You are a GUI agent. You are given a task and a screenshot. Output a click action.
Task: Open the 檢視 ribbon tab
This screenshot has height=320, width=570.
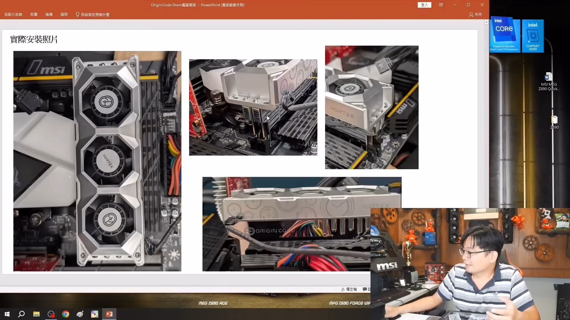click(x=49, y=15)
